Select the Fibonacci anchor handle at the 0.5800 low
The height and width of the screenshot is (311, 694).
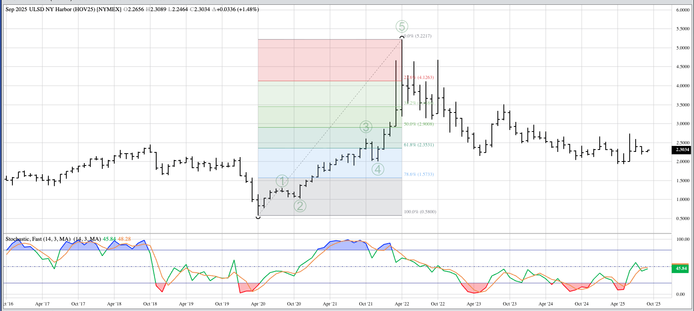click(258, 217)
